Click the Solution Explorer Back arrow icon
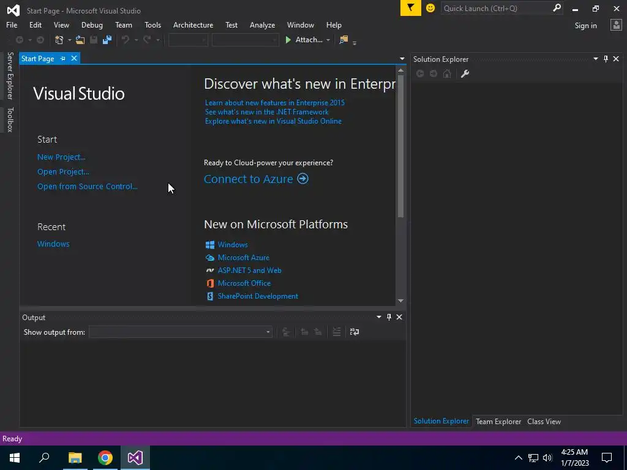This screenshot has height=470, width=627. point(420,73)
